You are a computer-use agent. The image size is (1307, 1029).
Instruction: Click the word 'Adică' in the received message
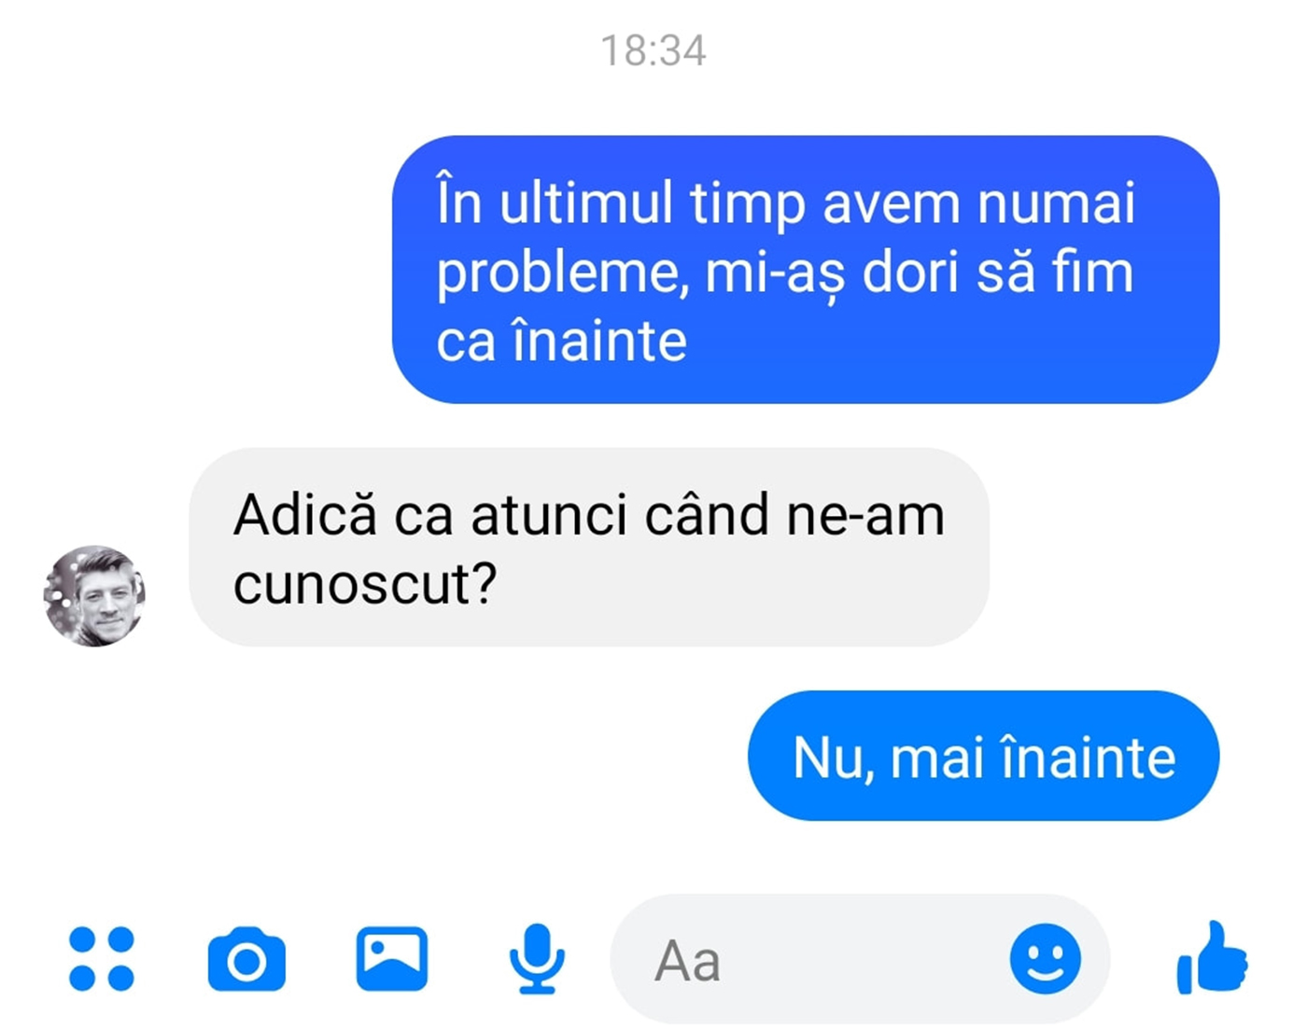click(305, 515)
